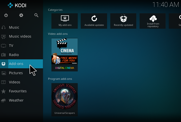Open the Universal Scrapers program add-on
This screenshot has height=122, width=181.
(x=65, y=100)
